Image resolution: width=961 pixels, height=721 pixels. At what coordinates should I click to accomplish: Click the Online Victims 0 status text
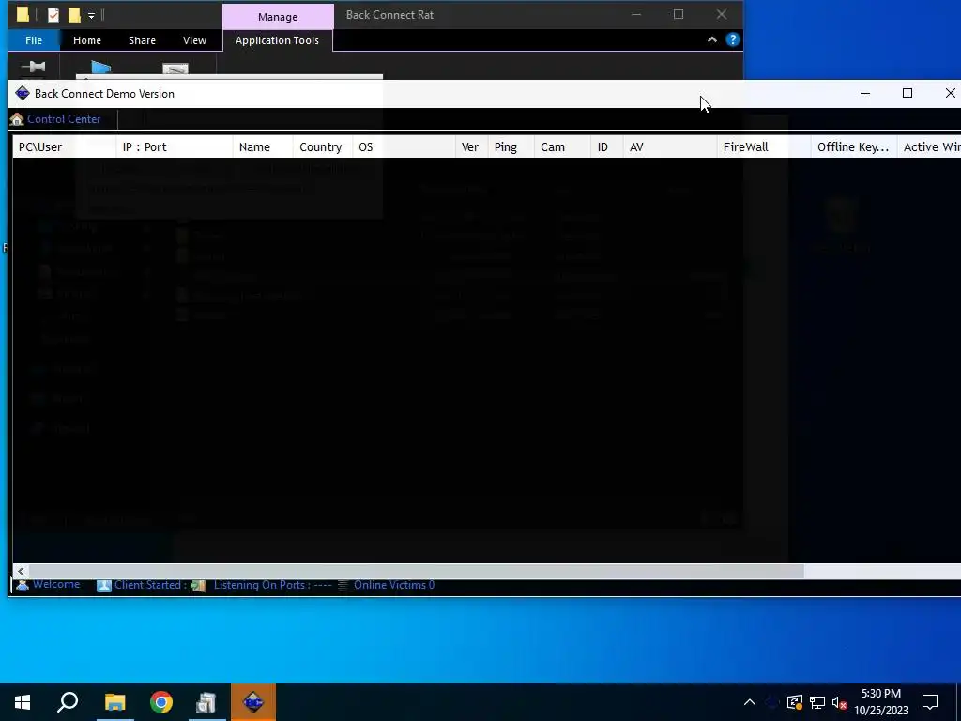pyautogui.click(x=394, y=585)
